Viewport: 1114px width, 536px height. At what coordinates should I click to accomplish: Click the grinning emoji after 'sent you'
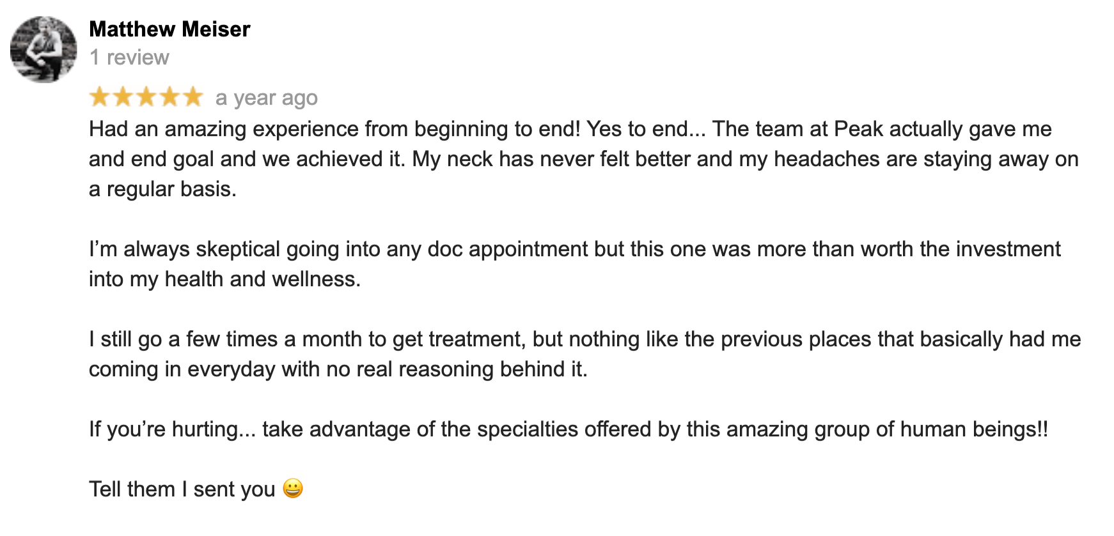click(293, 488)
